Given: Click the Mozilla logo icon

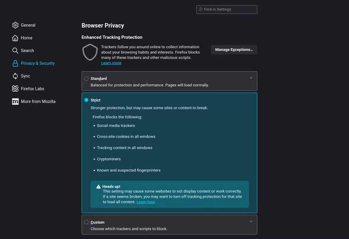Looking at the screenshot, I should pyautogui.click(x=15, y=102).
